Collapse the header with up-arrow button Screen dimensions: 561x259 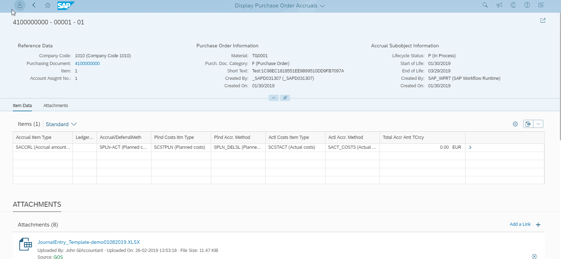(273, 98)
